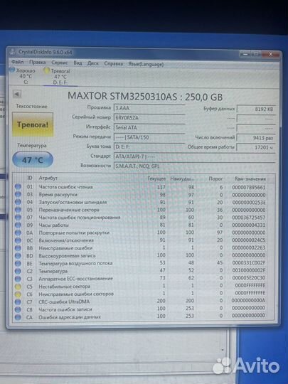The image size is (288, 384).
Task: Click the serial number field 6RY0RSZA
Action: point(149,118)
